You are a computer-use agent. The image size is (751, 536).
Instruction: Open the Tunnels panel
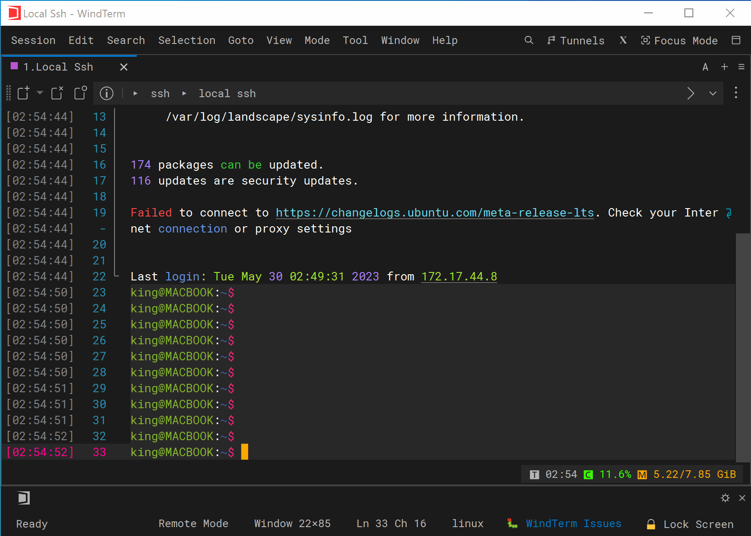[x=576, y=40]
